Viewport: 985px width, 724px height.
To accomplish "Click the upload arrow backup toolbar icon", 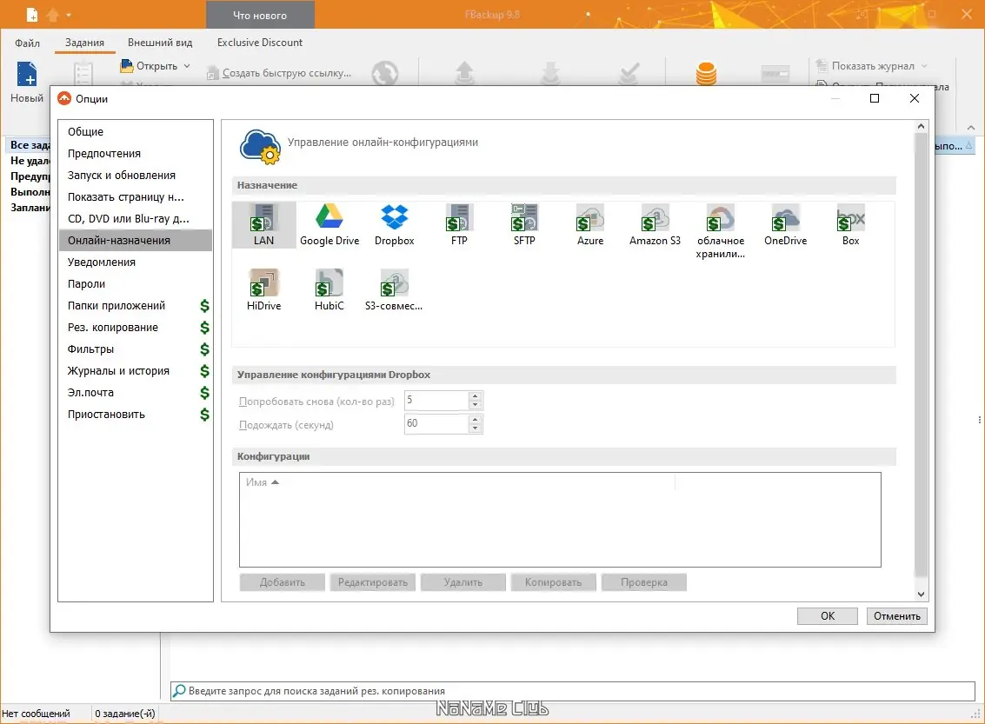I will pos(464,73).
